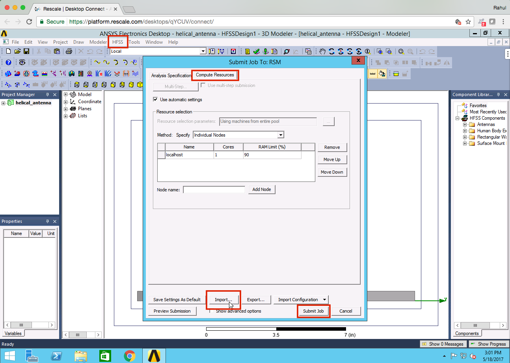510x363 pixels.
Task: Click the Draw Spline tool icon
Action: (107, 62)
